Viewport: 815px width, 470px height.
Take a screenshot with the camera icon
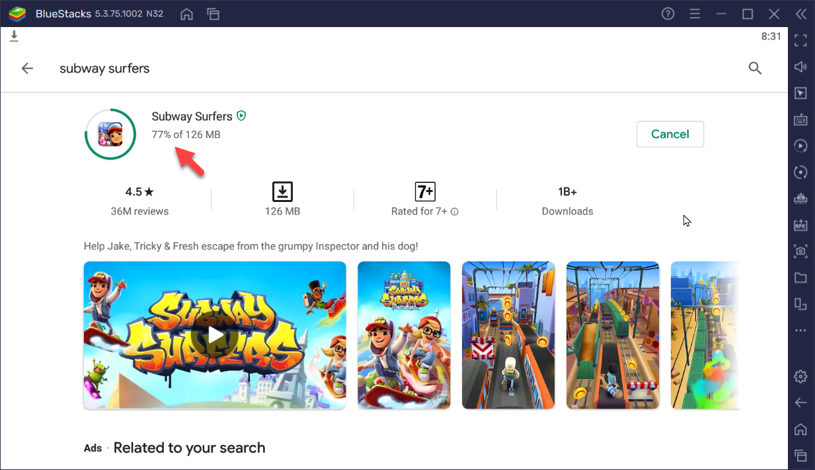pos(800,251)
